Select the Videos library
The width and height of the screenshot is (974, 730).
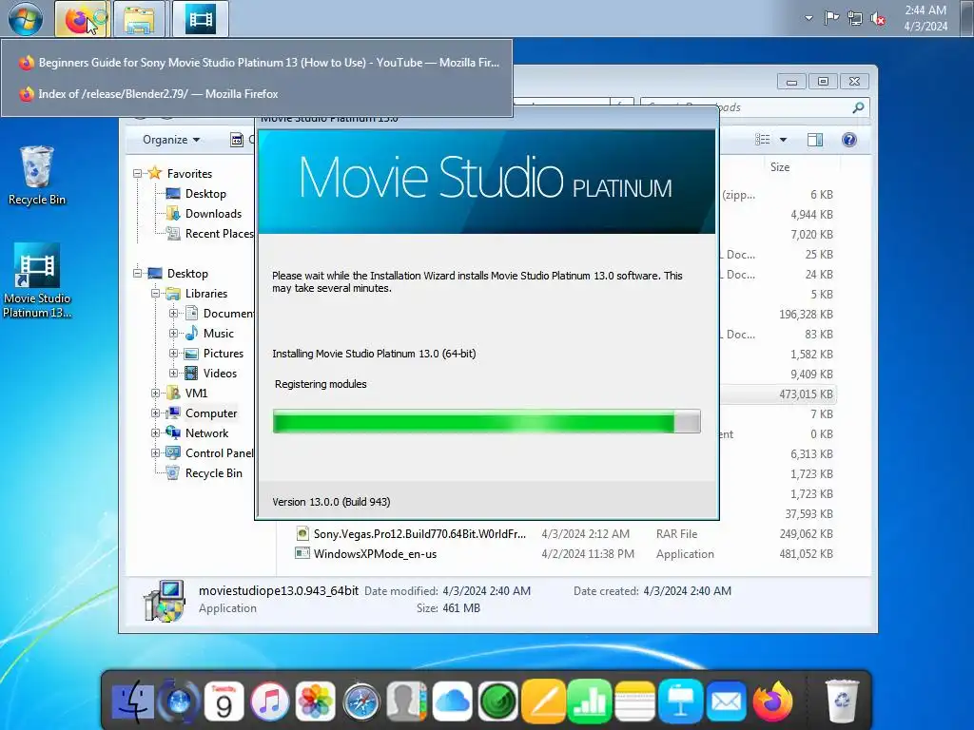coord(220,373)
